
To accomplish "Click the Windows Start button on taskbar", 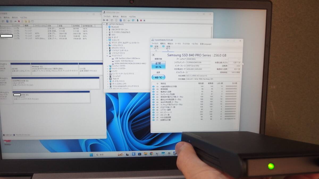I will (x=91, y=155).
